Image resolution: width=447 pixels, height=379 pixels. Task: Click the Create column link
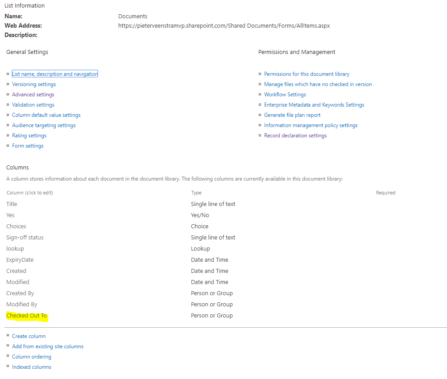(x=29, y=336)
